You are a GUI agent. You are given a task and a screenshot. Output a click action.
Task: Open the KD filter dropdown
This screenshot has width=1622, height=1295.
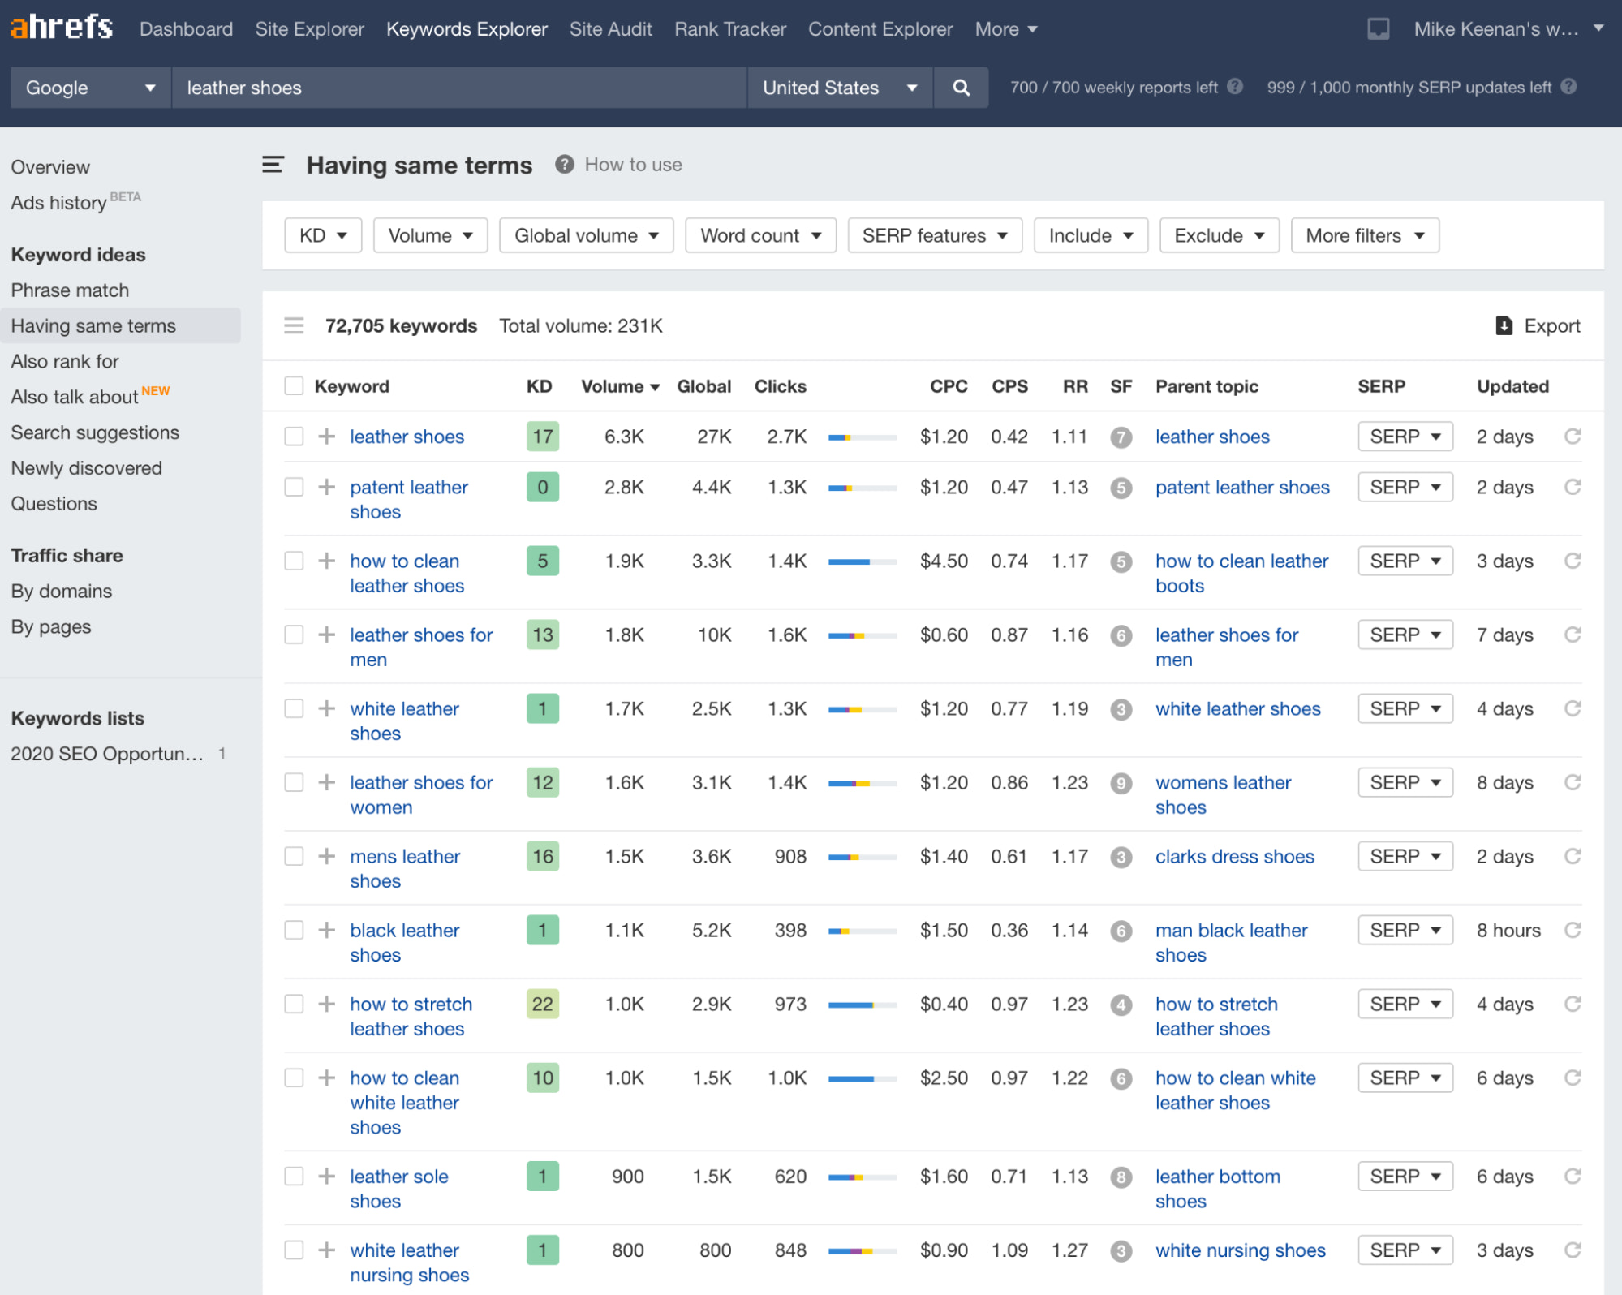tap(323, 235)
